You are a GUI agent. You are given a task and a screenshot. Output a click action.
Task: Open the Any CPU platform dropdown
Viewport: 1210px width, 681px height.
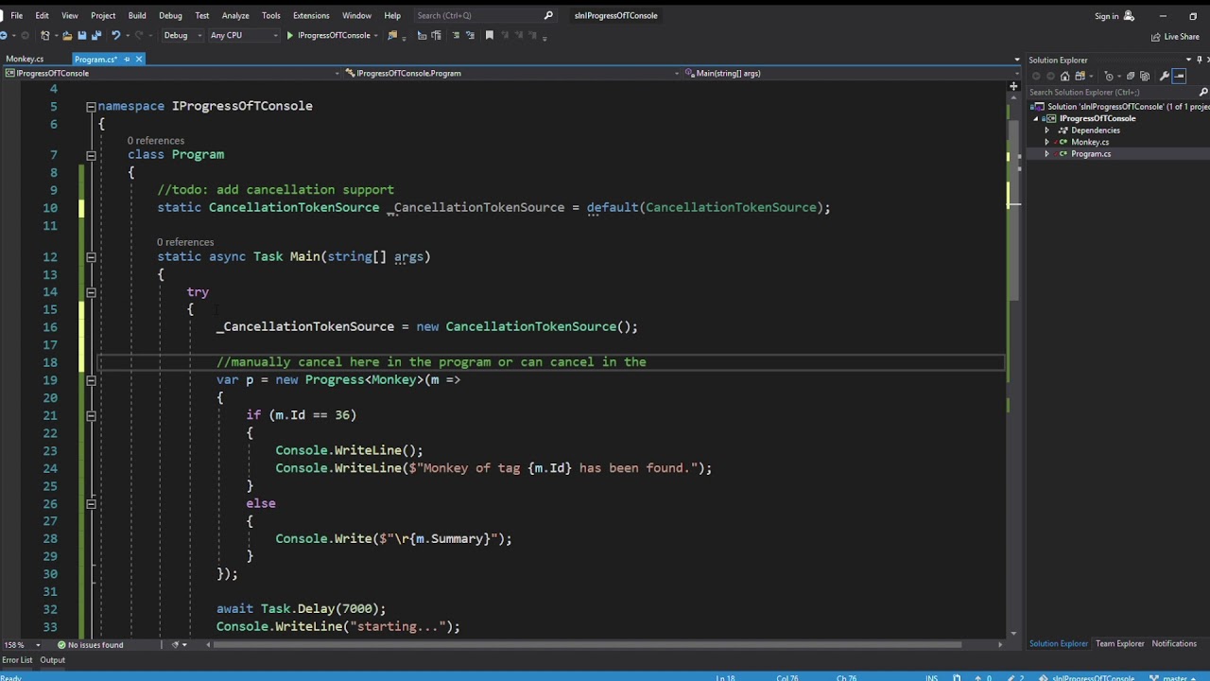coord(244,35)
